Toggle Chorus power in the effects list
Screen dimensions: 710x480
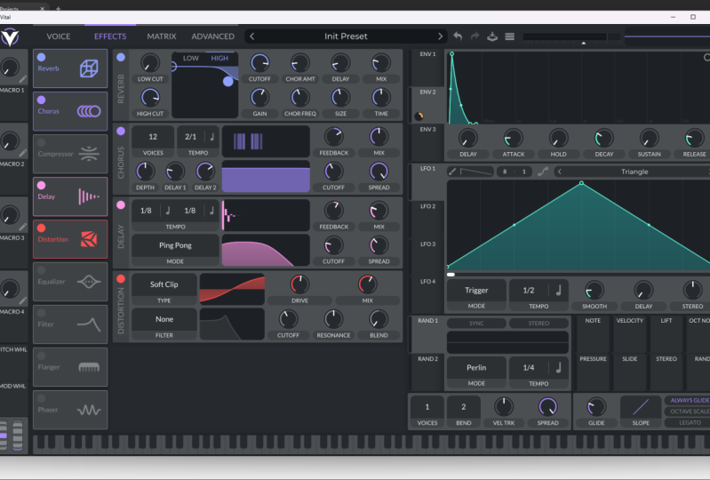click(41, 100)
